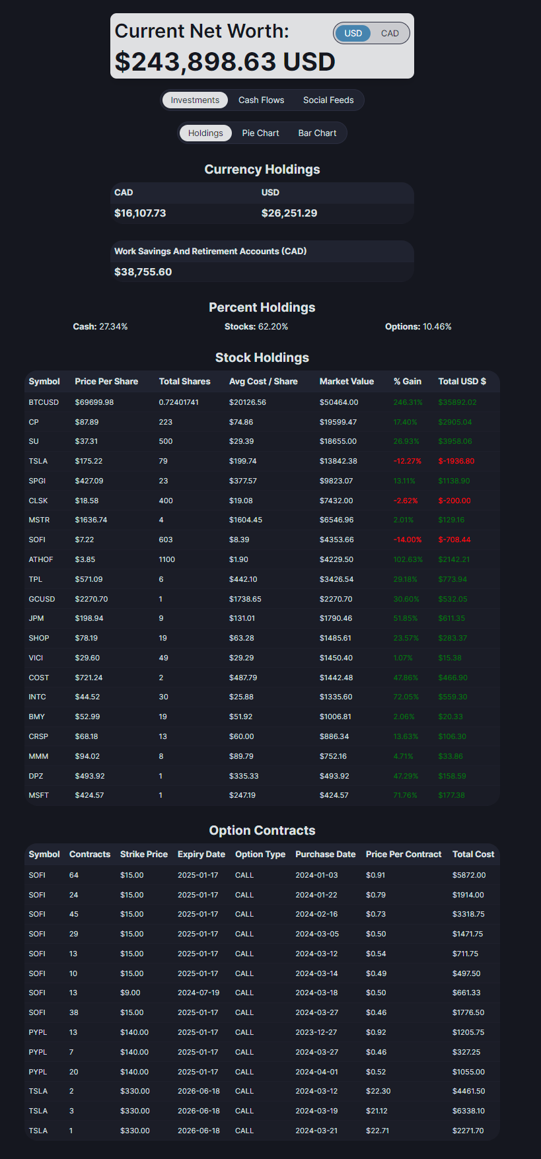Viewport: 541px width, 1159px height.
Task: Click the CLSK symbol cell
Action: pos(38,501)
